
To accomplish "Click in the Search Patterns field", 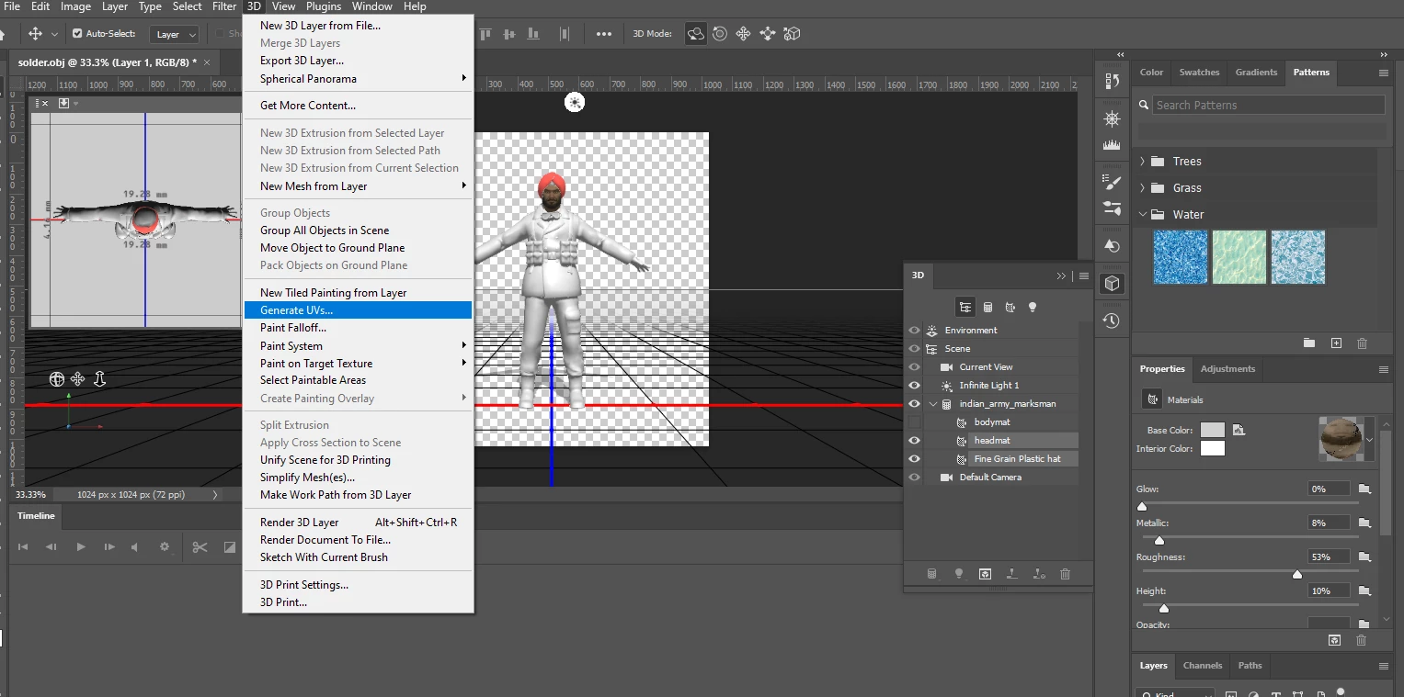I will pyautogui.click(x=1267, y=105).
